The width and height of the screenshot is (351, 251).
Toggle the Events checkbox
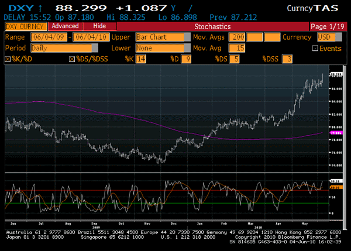(316, 48)
